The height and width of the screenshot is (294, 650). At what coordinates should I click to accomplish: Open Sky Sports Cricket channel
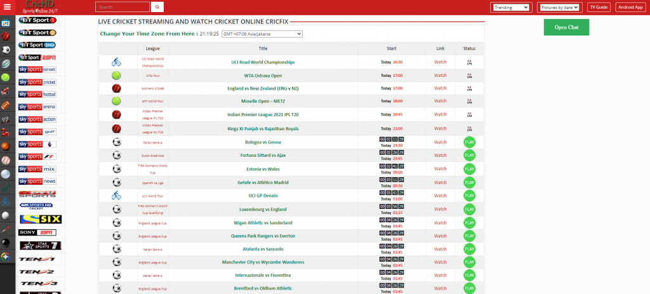(37, 82)
